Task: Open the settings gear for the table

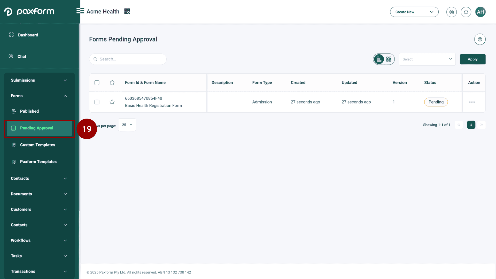Action: tap(480, 39)
